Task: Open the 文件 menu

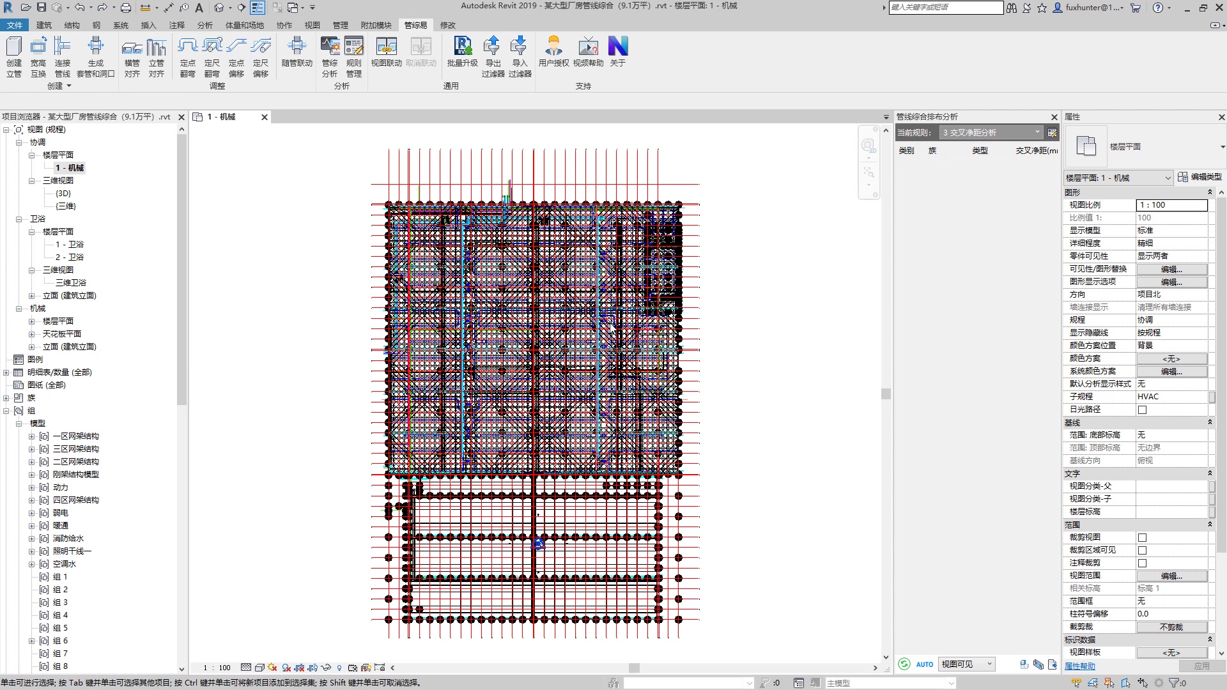Action: pyautogui.click(x=14, y=25)
